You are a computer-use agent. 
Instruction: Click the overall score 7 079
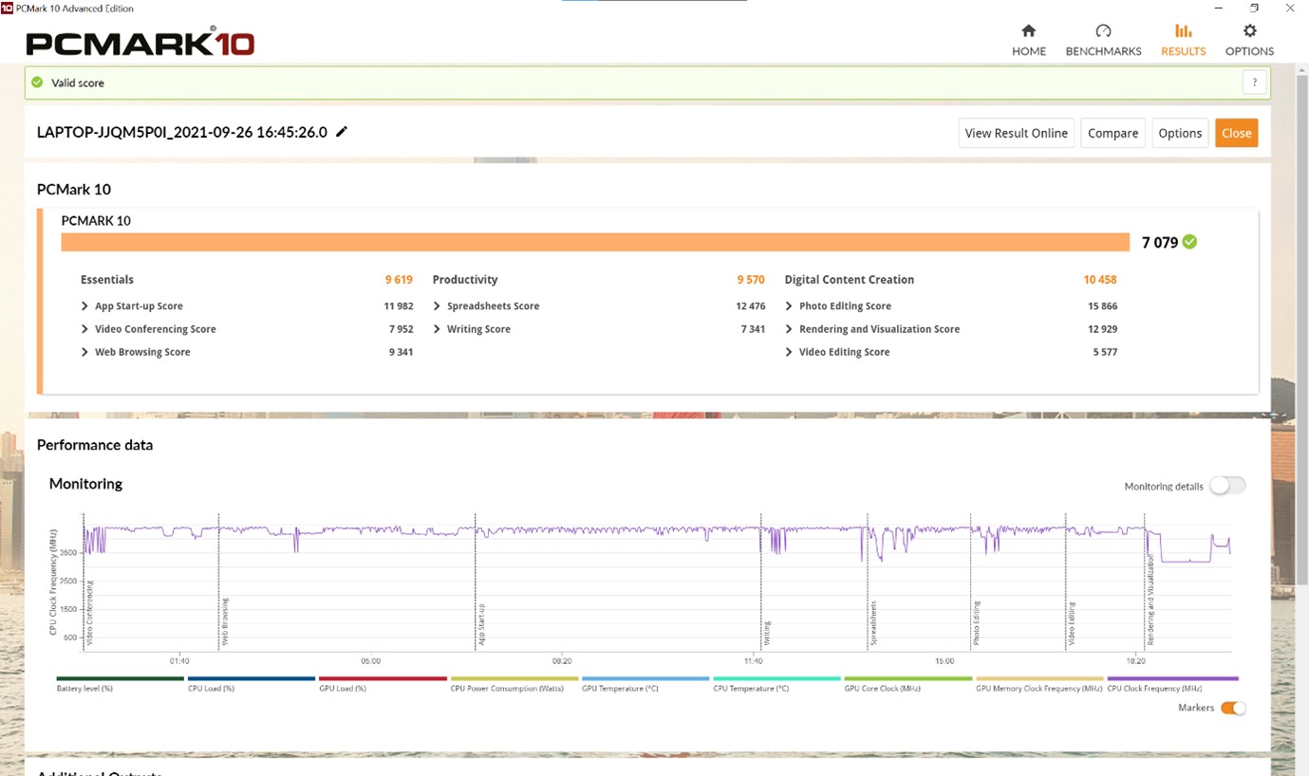click(1159, 242)
